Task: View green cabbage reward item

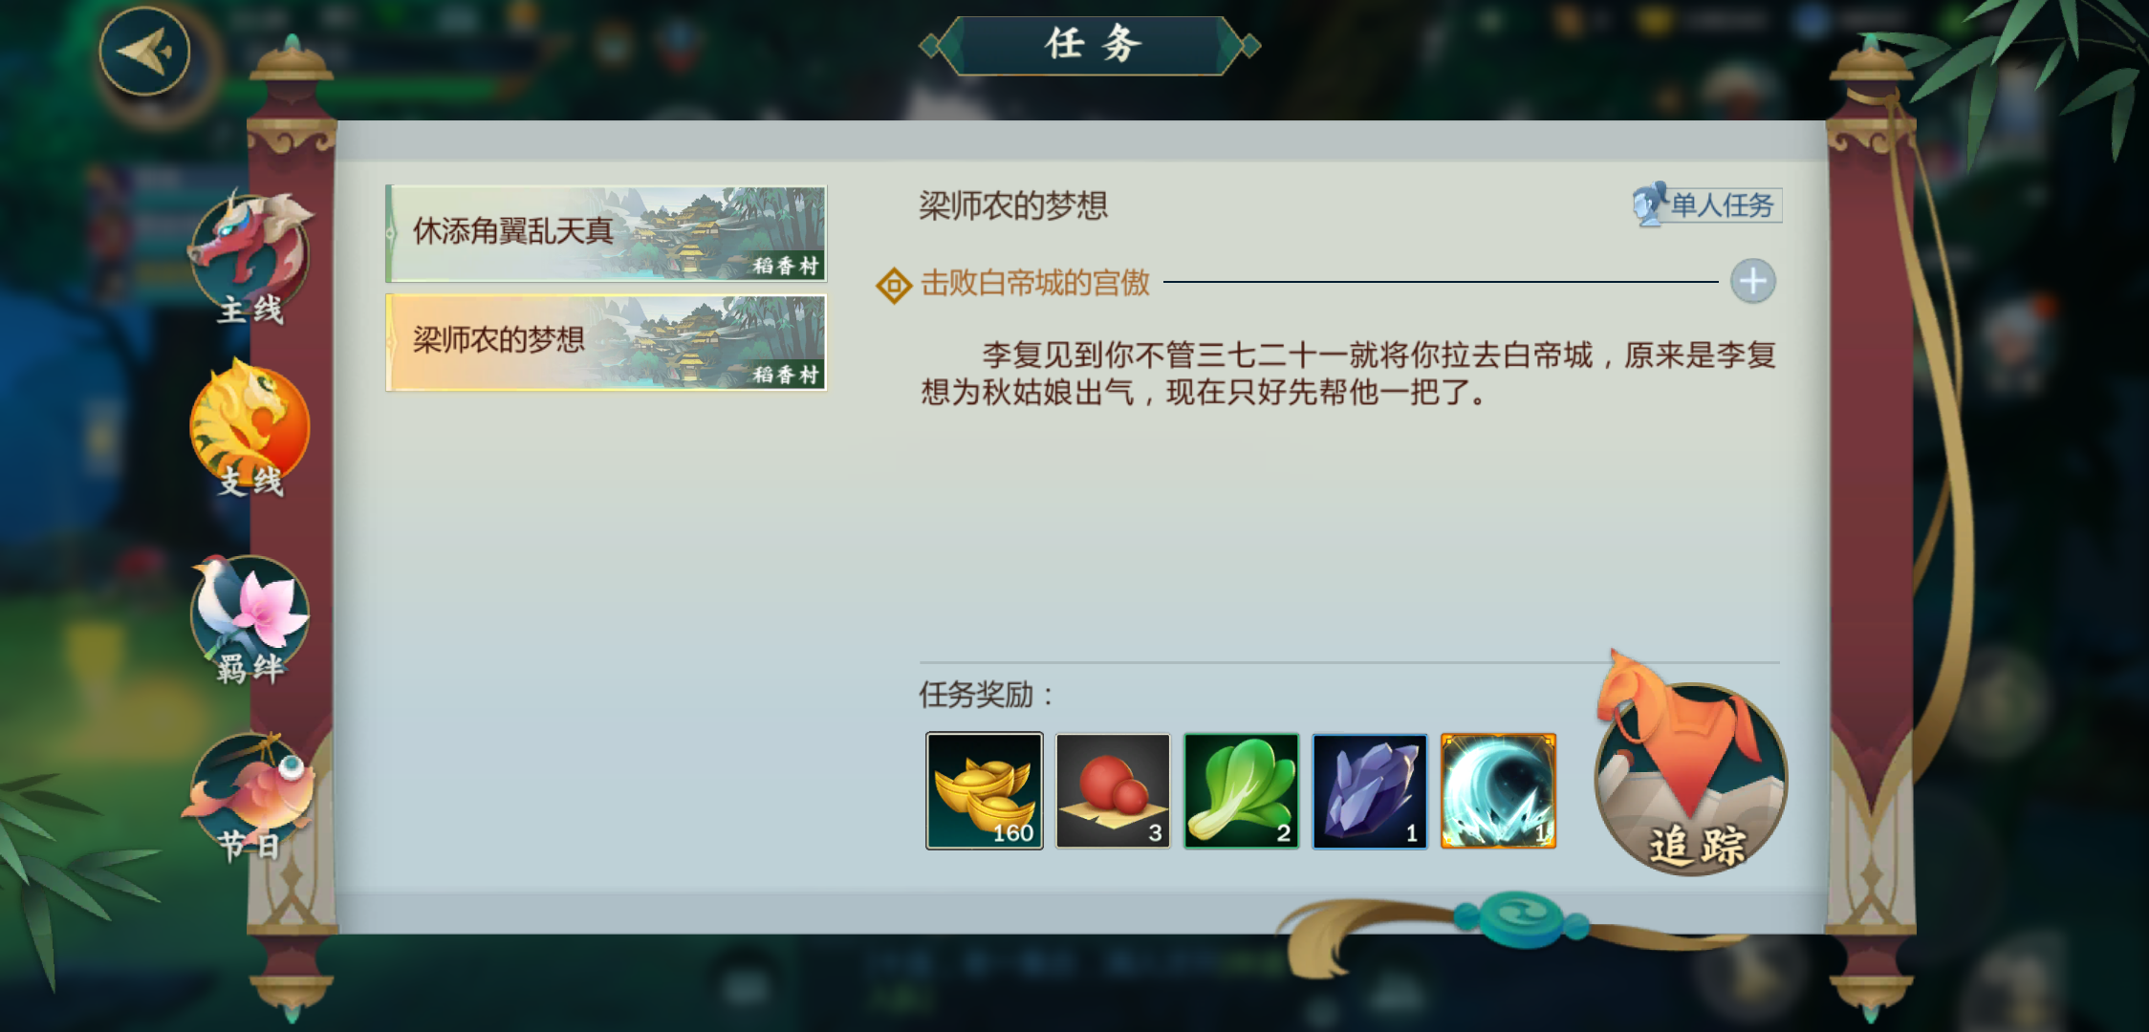Action: click(1241, 790)
